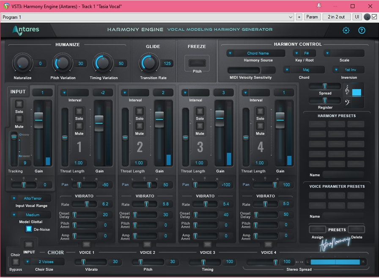Mute harmony voice 3
This screenshot has width=379, height=278.
tap(200, 126)
